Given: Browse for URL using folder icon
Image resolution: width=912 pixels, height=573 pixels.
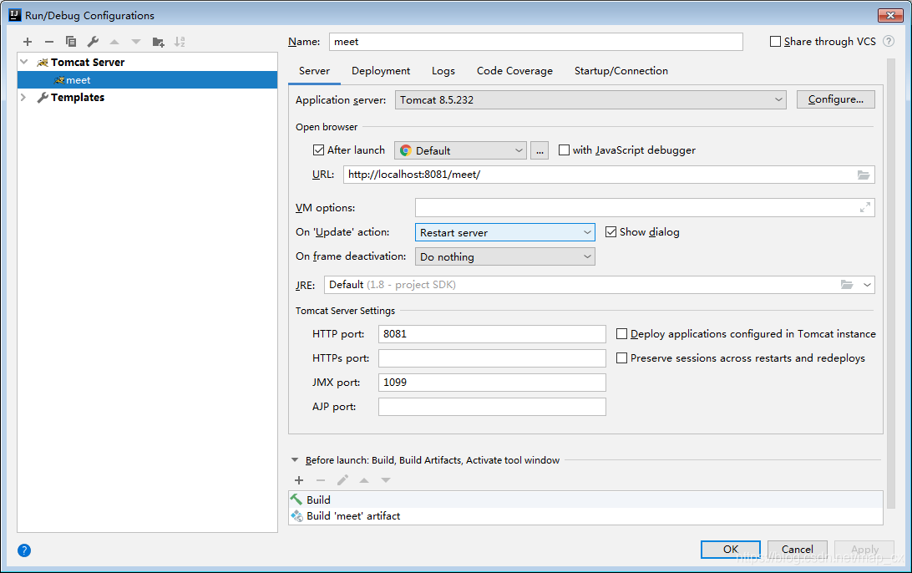Looking at the screenshot, I should pos(864,175).
